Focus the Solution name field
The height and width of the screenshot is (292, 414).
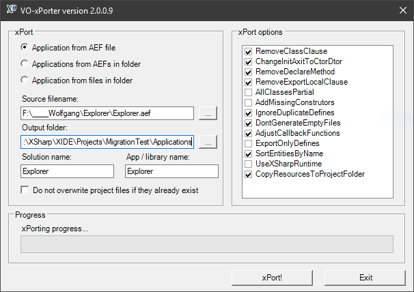pyautogui.click(x=67, y=171)
